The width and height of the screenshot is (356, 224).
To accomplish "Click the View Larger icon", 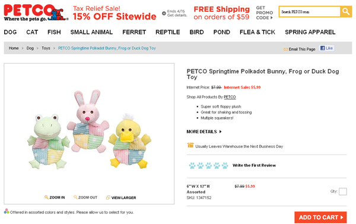I will (x=108, y=197).
